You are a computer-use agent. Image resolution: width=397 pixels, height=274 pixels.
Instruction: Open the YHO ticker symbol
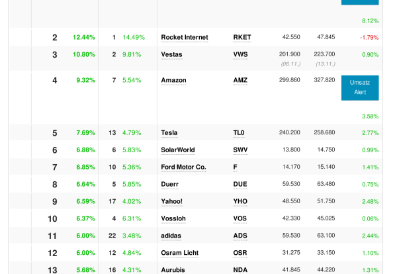(240, 201)
